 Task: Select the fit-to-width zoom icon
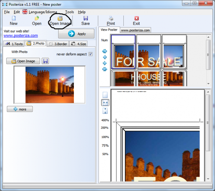[x=105, y=102]
